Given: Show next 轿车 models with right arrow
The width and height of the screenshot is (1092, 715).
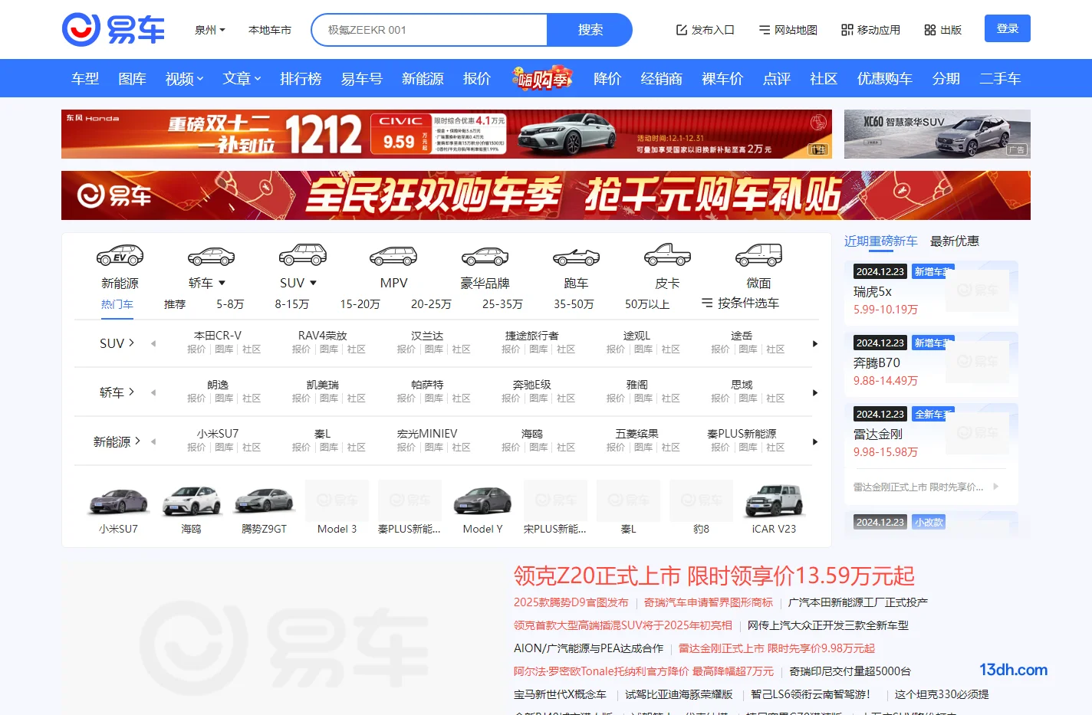Looking at the screenshot, I should [814, 392].
